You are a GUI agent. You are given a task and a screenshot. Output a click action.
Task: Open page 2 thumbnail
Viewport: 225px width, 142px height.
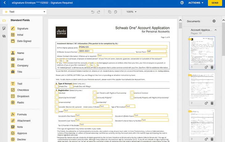[x=202, y=87]
